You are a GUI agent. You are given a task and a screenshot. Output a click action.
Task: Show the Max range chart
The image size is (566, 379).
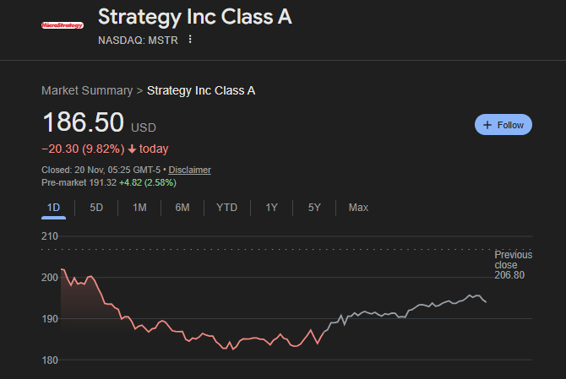358,208
